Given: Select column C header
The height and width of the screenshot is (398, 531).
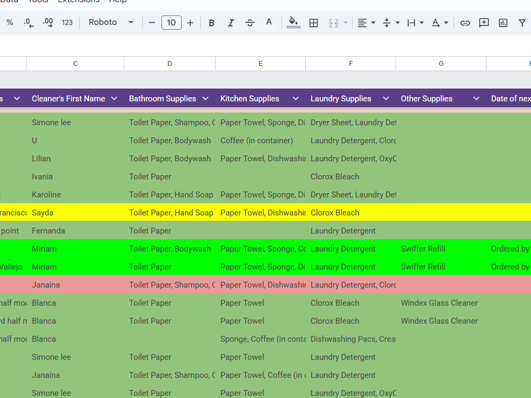Looking at the screenshot, I should (x=75, y=64).
